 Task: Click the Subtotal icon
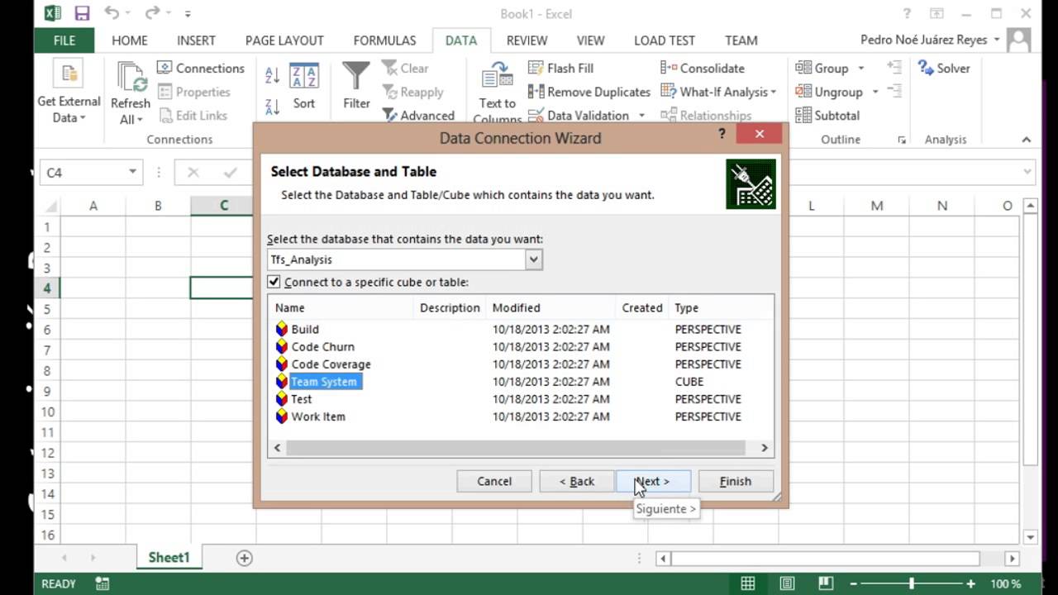click(803, 115)
